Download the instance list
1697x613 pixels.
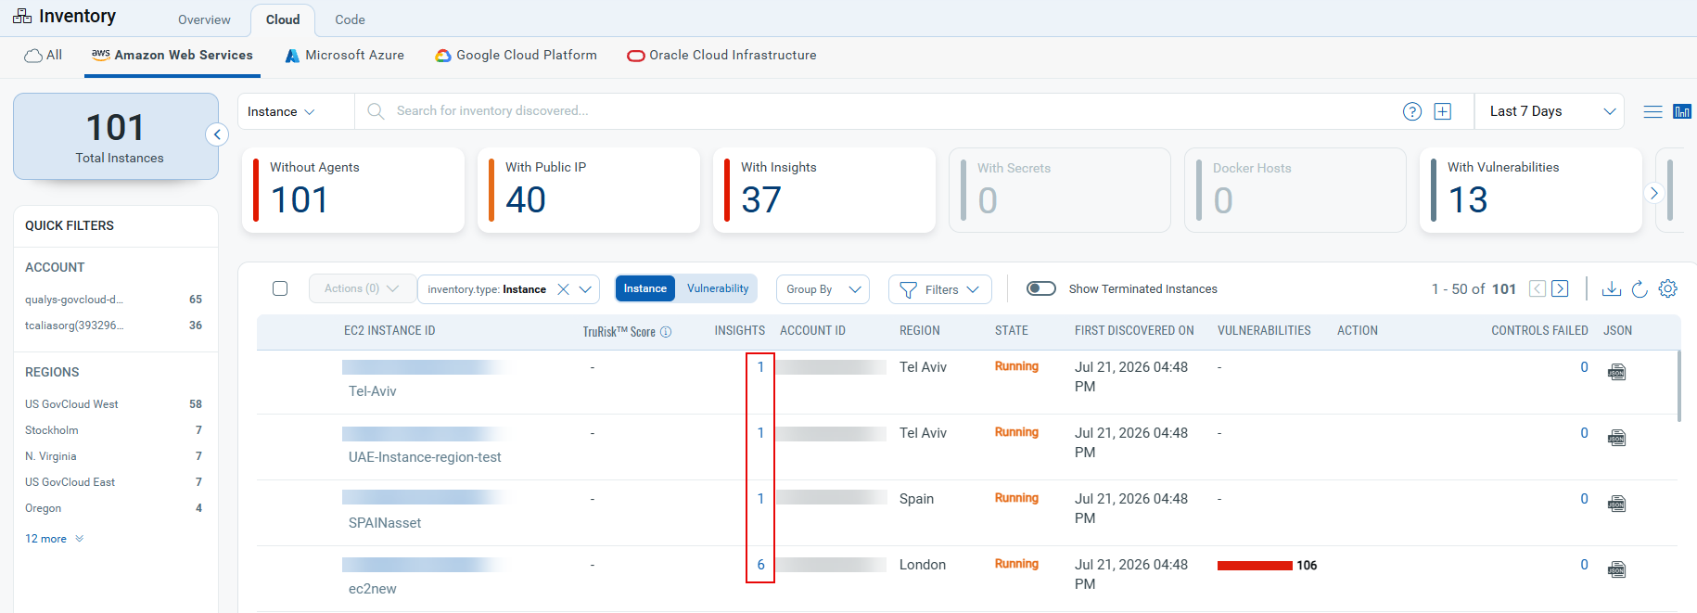pos(1612,289)
